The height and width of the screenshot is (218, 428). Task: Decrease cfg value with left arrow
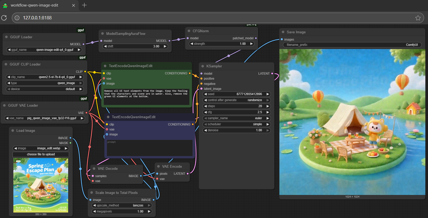pos(205,112)
